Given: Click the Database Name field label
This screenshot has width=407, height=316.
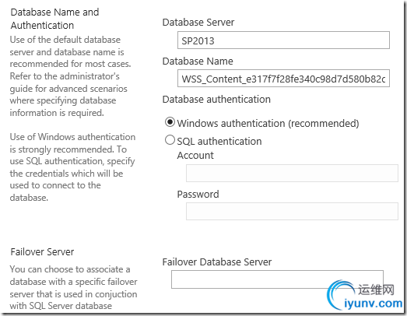Looking at the screenshot, I should 198,61.
